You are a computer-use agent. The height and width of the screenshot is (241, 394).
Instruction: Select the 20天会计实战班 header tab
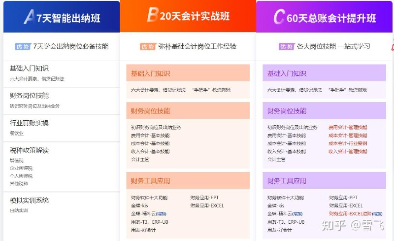pos(188,16)
